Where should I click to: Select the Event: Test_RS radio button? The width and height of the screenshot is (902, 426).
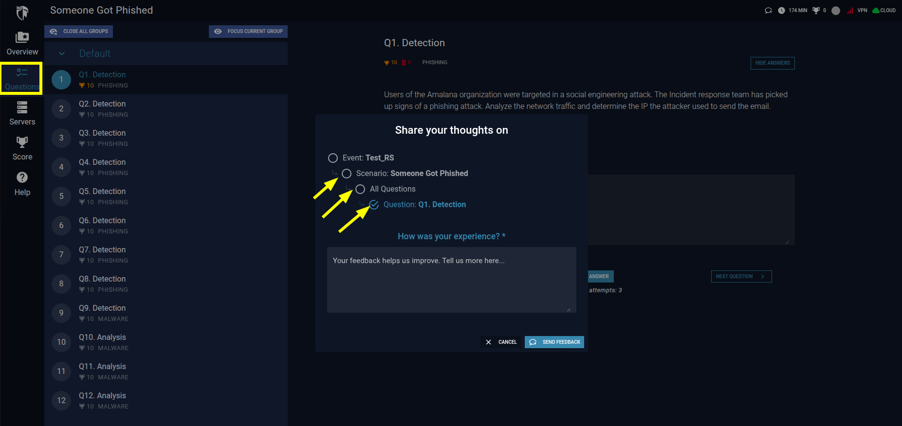coord(333,158)
